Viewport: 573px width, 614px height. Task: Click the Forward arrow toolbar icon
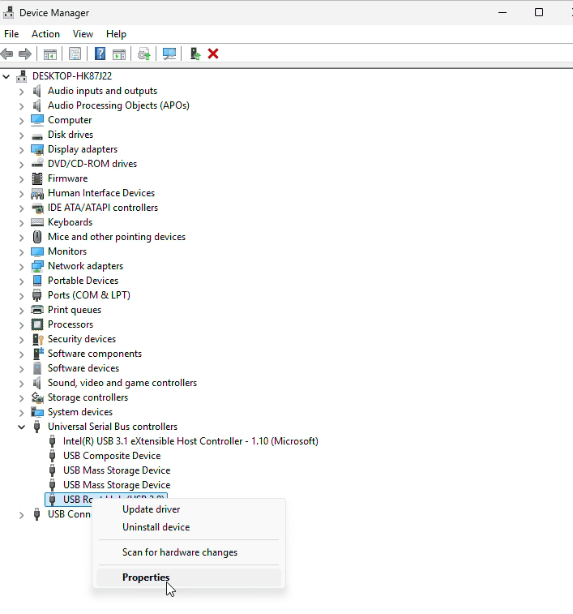pos(25,54)
